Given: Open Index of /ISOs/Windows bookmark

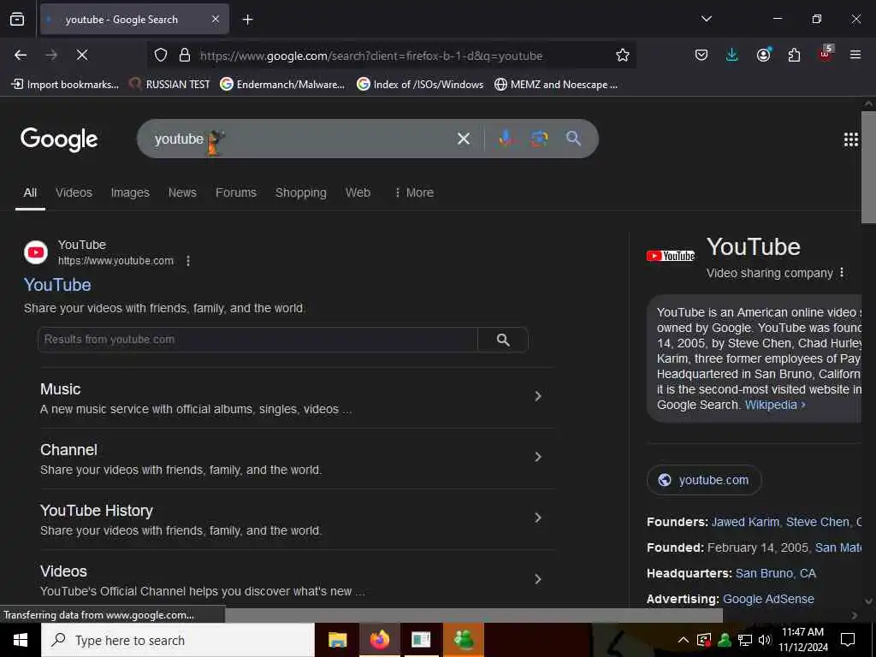Looking at the screenshot, I should [420, 85].
